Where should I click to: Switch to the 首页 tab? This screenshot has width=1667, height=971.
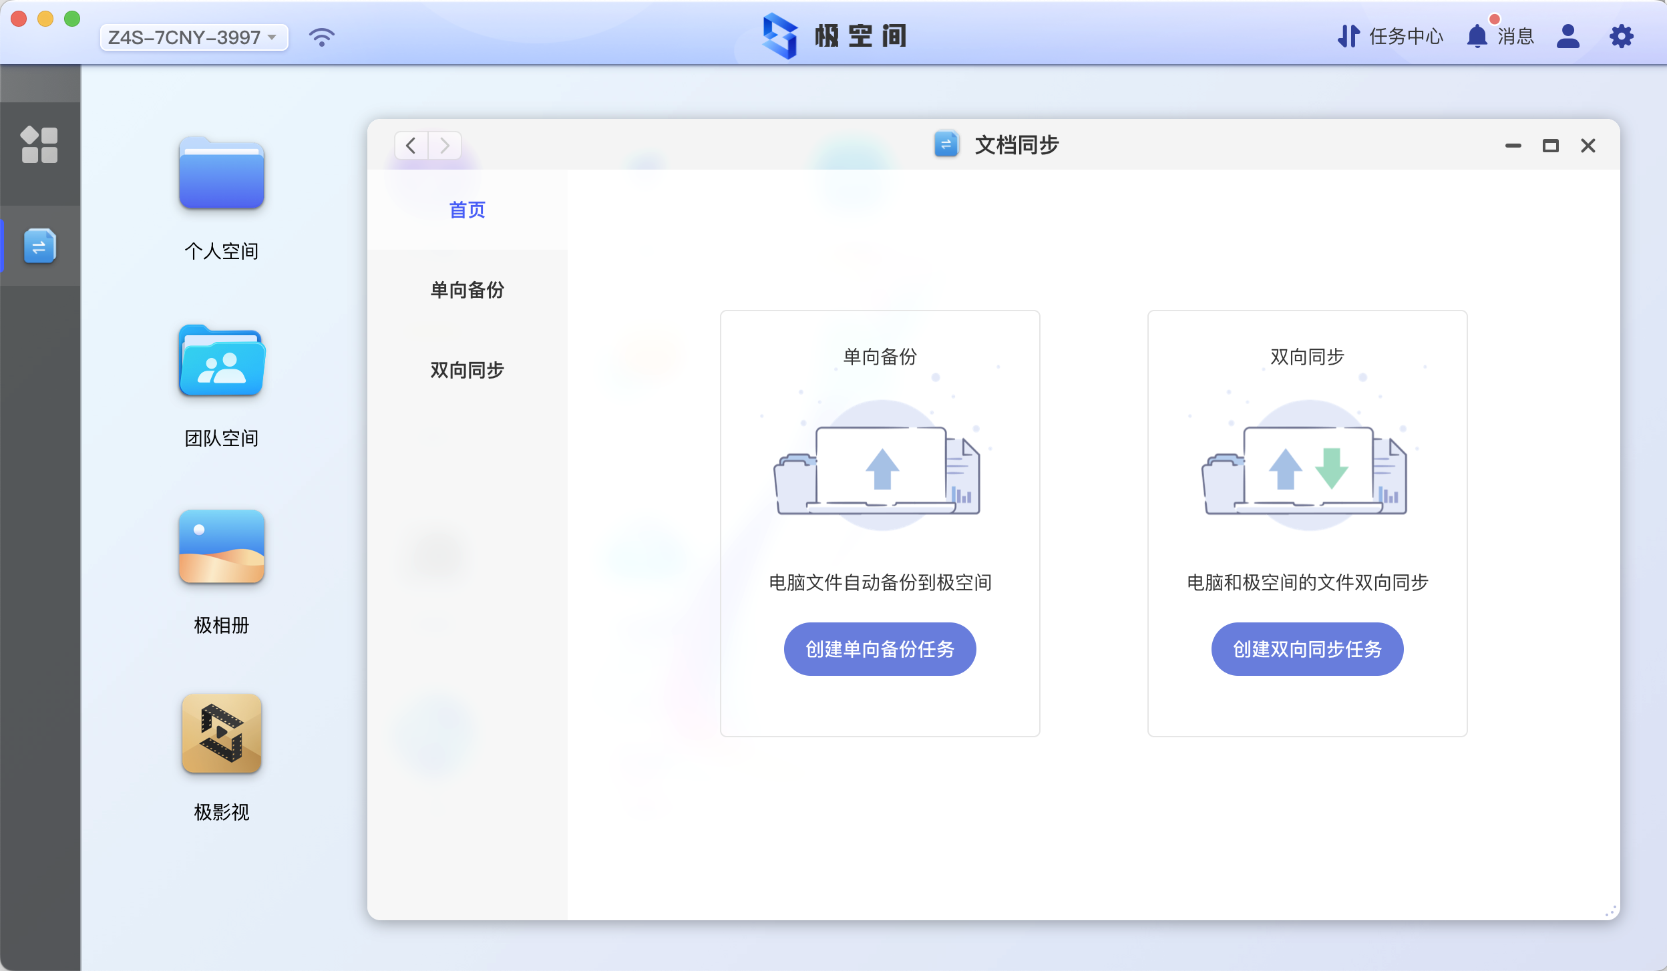point(467,210)
